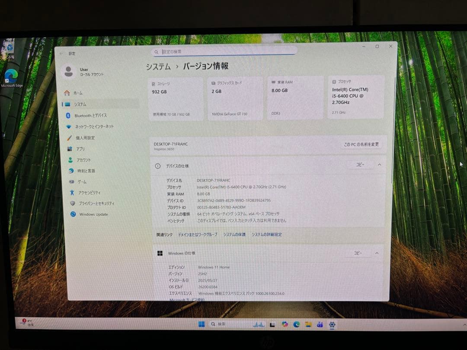467x350 pixels.
Task: Click 実装 RAM 8.00 GB in spec list
Action: [x=203, y=194]
